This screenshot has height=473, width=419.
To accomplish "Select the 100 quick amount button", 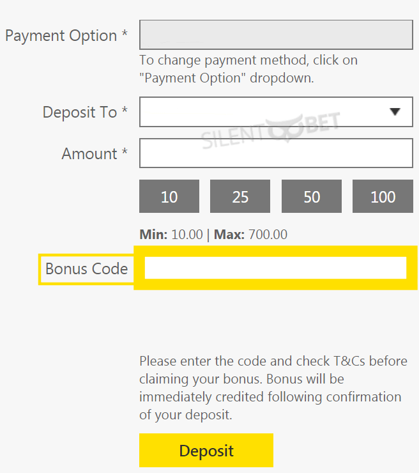I will [383, 196].
